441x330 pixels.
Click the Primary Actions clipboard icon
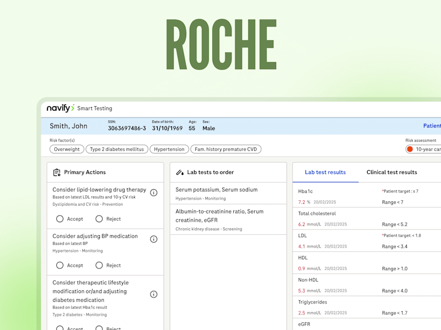(x=57, y=172)
